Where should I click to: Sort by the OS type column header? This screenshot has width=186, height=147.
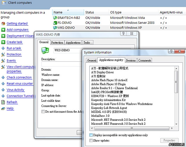coord(133,12)
